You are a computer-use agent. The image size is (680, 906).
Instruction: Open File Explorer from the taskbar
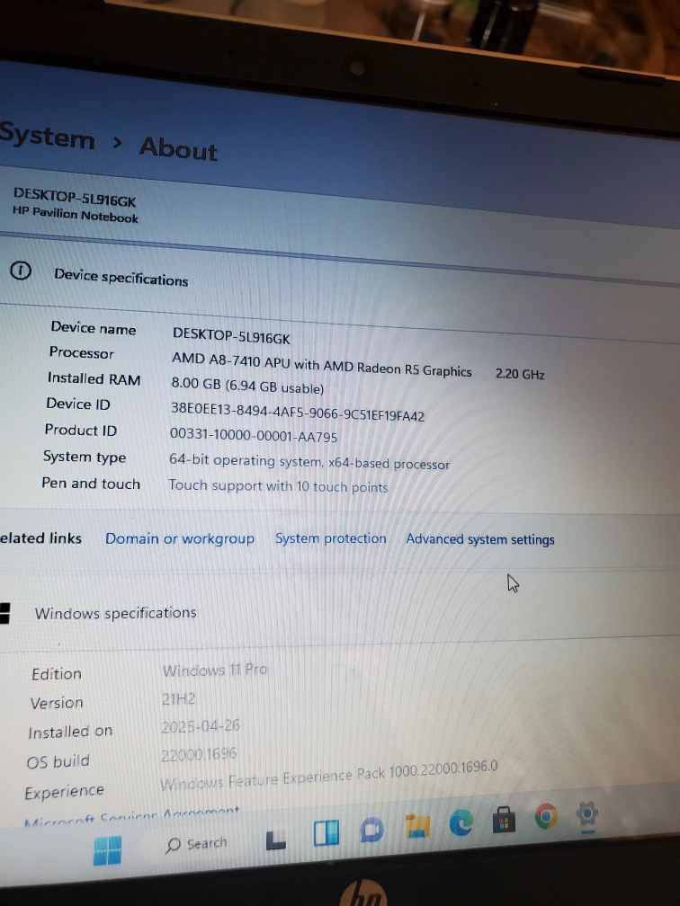click(417, 826)
